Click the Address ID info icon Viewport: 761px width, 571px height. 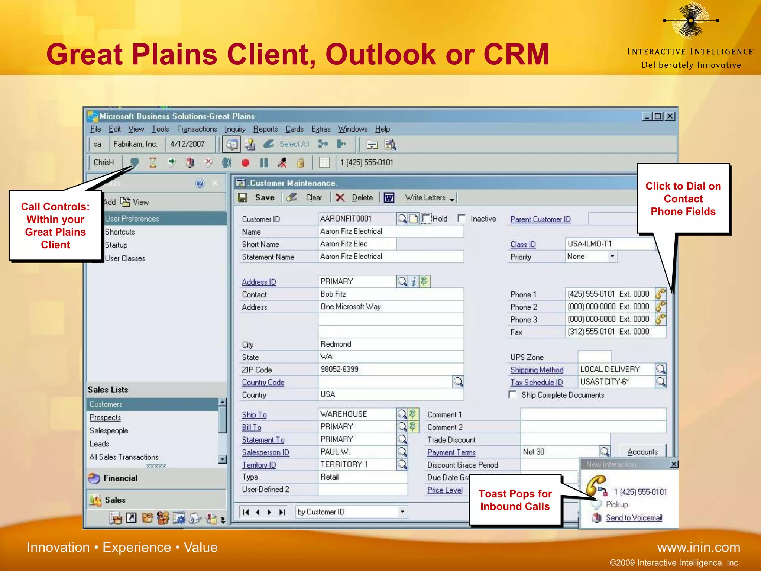tap(414, 282)
